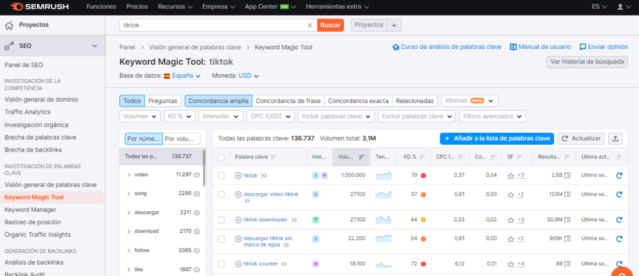The height and width of the screenshot is (276, 639).
Task: Click Añadir a la lista de palabras clave
Action: [497, 139]
